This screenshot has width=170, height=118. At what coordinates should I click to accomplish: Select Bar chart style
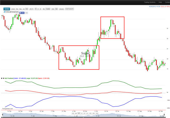click(44, 9)
